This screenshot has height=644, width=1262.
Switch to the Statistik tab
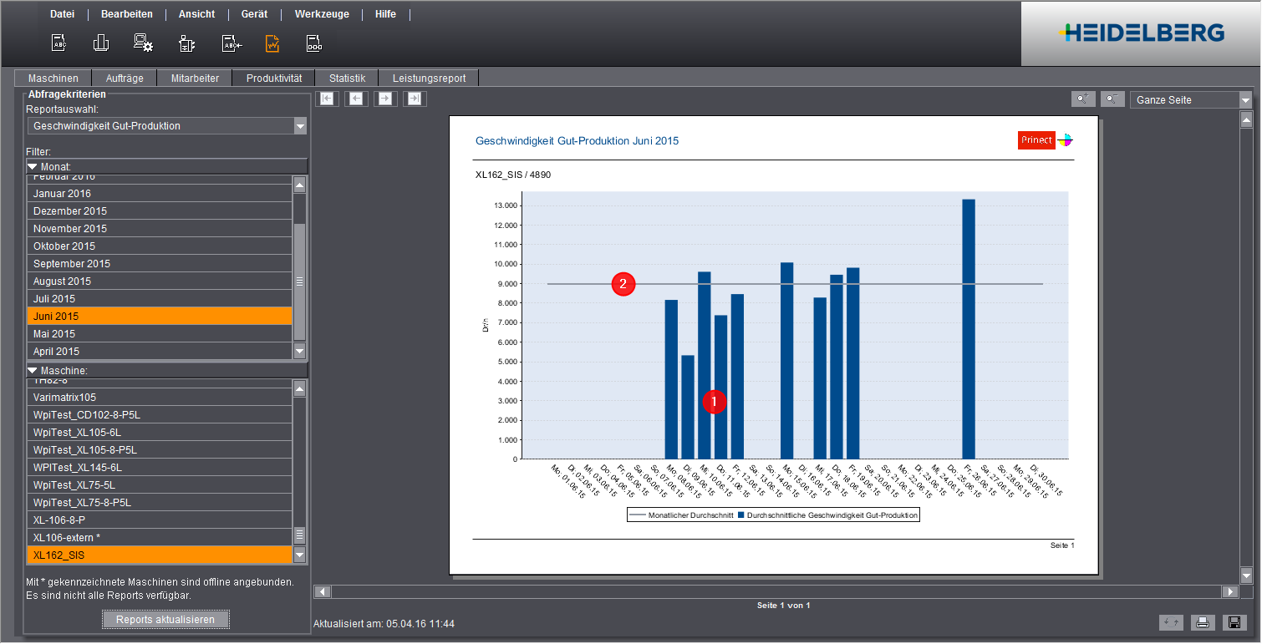pos(346,77)
